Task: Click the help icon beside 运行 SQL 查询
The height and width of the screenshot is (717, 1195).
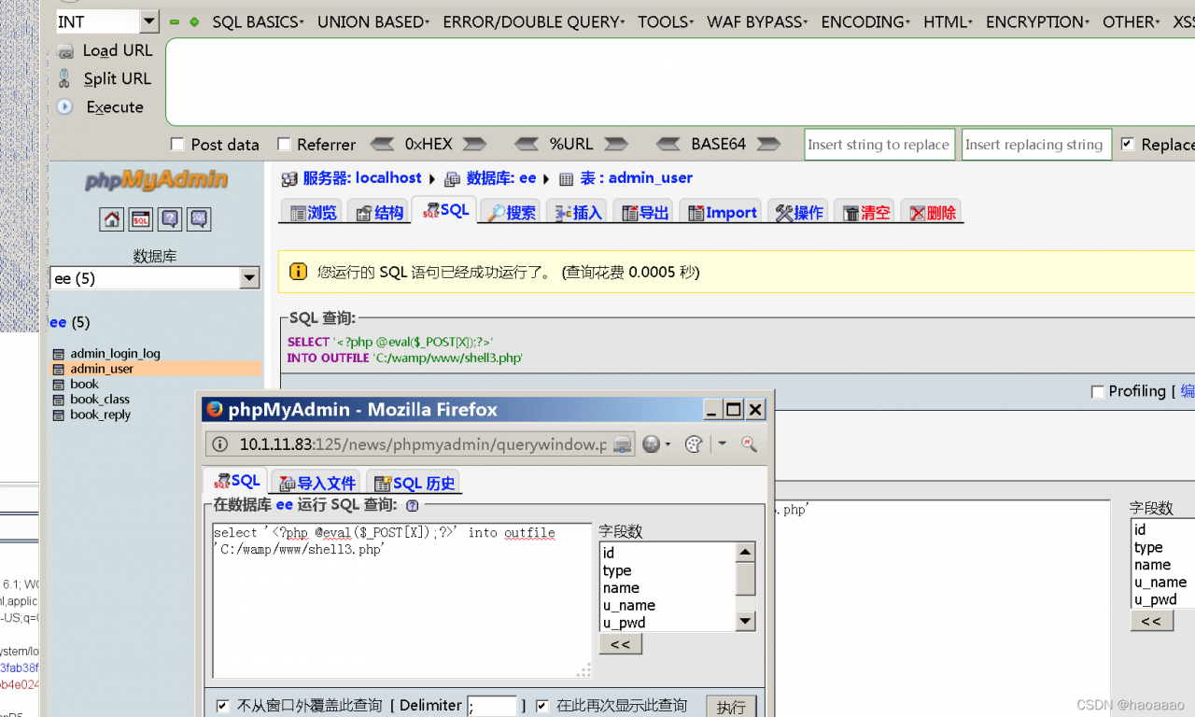Action: click(413, 506)
